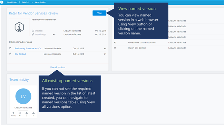Screen dimensions: 224x125
Task: Click the LV user avatar
Action: (23, 96)
